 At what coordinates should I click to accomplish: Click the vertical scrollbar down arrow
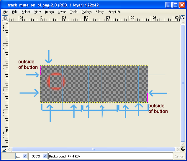coord(183,144)
